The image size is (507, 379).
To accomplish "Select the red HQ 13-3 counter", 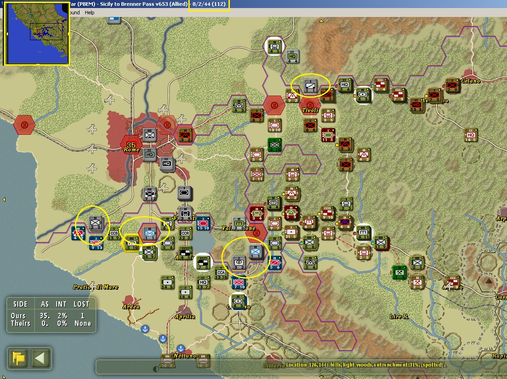I will [x=416, y=105].
